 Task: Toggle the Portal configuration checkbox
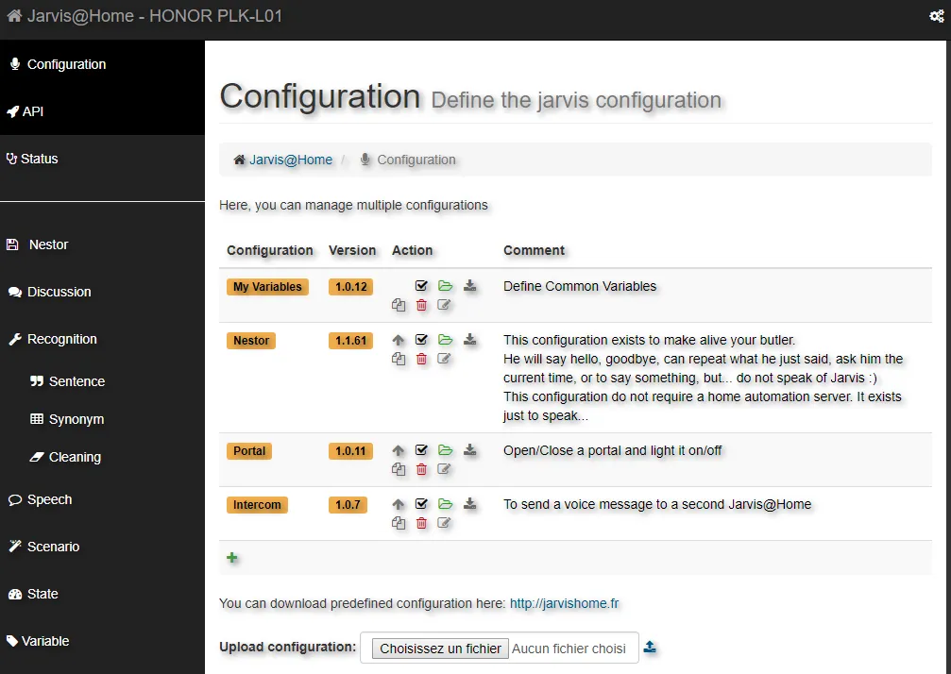[422, 450]
